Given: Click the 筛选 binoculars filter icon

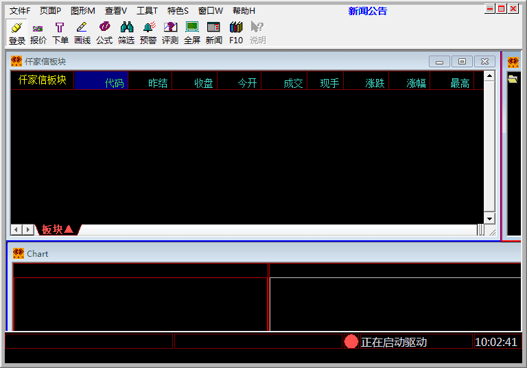Looking at the screenshot, I should point(126,32).
